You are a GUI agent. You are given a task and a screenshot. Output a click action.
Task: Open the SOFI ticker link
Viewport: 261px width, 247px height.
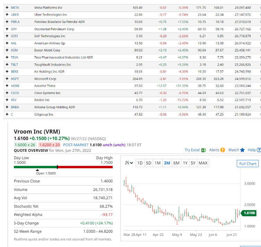14,36
